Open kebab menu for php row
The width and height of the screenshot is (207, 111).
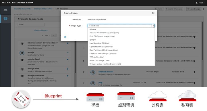194,83
